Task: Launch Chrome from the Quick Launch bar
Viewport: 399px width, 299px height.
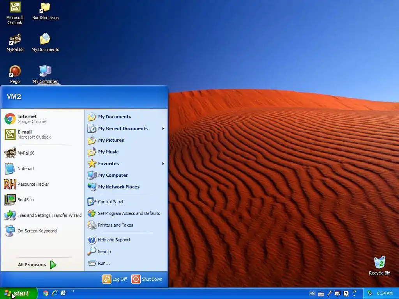Action: [46, 294]
